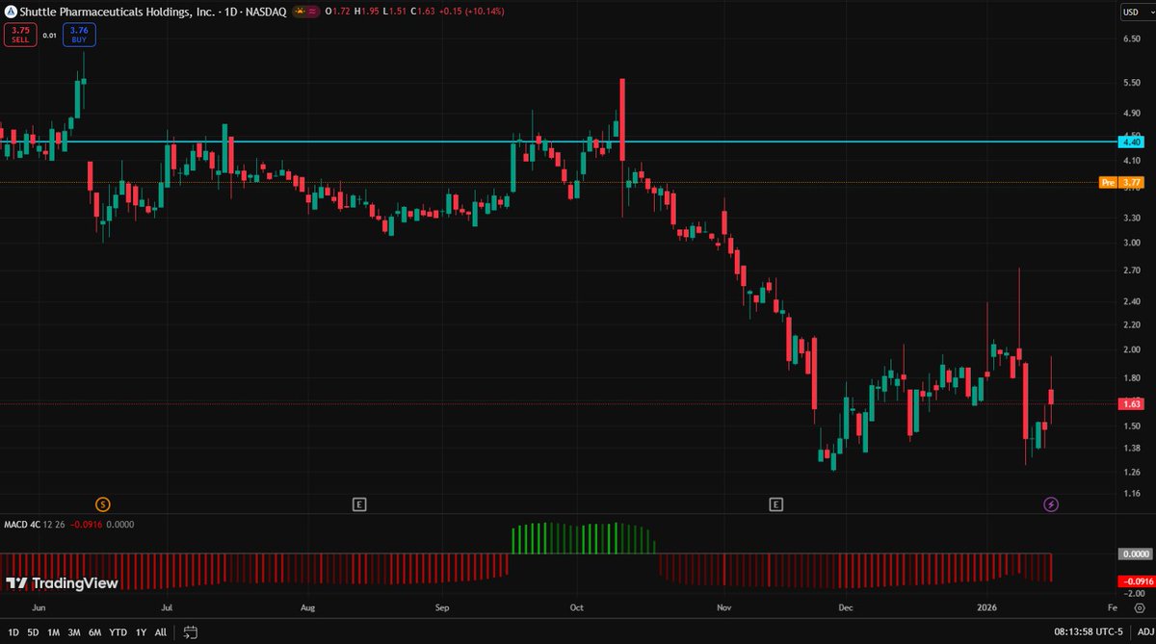Select the cyan horizontal line at 4.40
1156x644 pixels.
click(559, 142)
